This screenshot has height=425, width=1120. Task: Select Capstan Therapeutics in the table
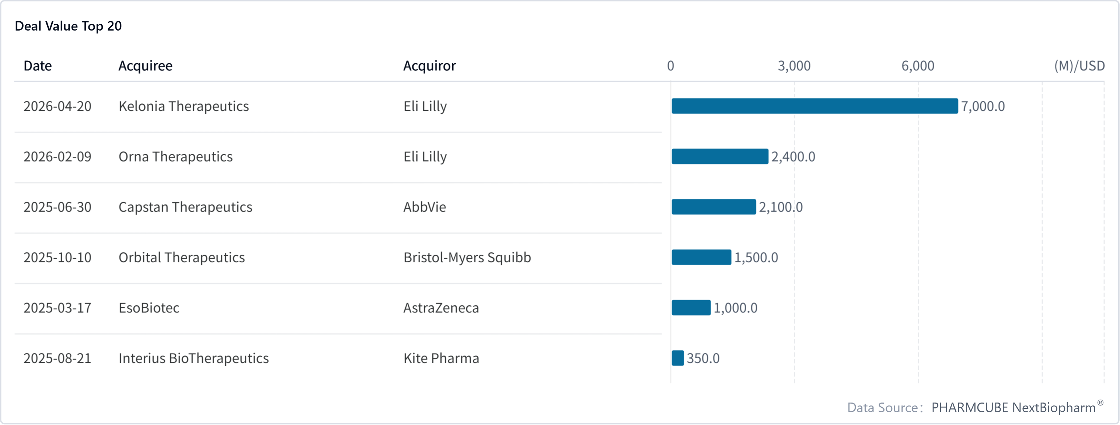pyautogui.click(x=185, y=207)
